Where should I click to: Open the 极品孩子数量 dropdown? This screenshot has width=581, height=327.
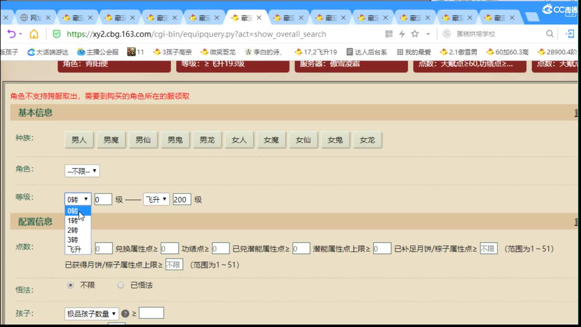click(92, 313)
